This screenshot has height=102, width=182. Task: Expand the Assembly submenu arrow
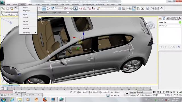click(35, 33)
